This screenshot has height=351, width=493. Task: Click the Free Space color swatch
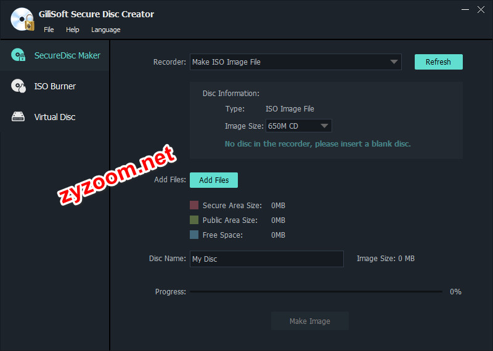[x=194, y=235]
